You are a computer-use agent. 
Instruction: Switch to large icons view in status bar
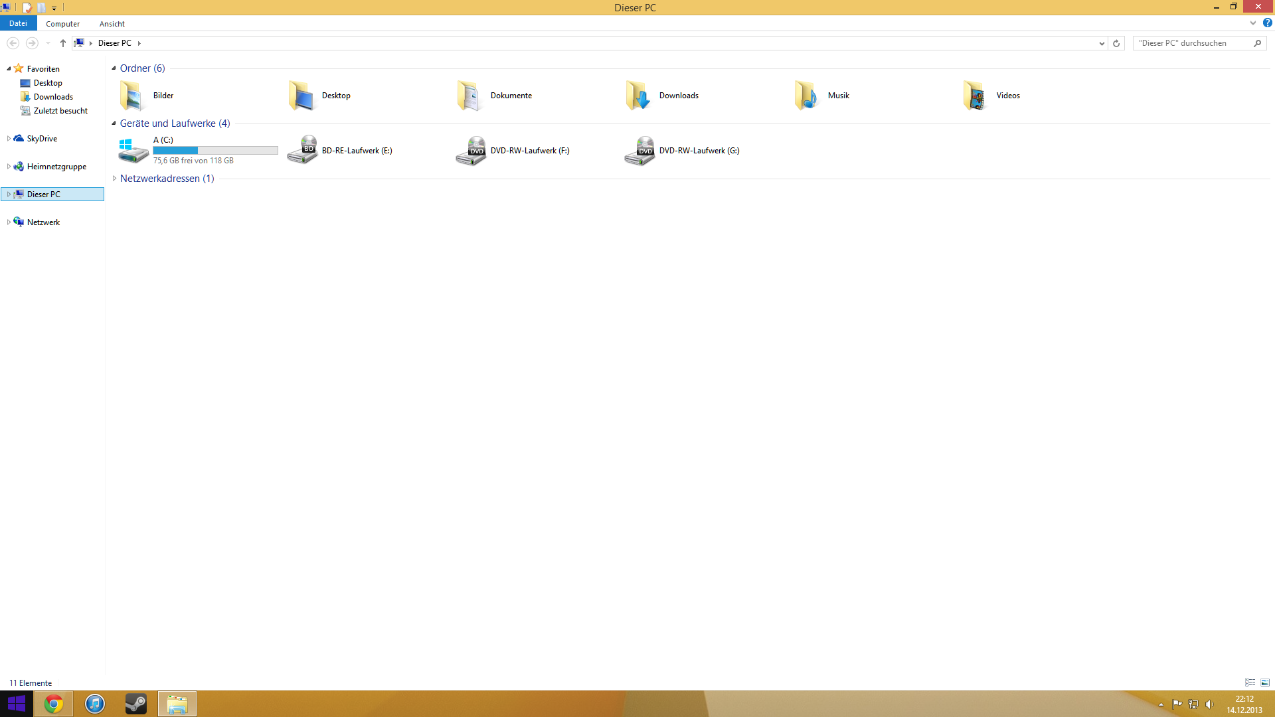pos(1265,682)
